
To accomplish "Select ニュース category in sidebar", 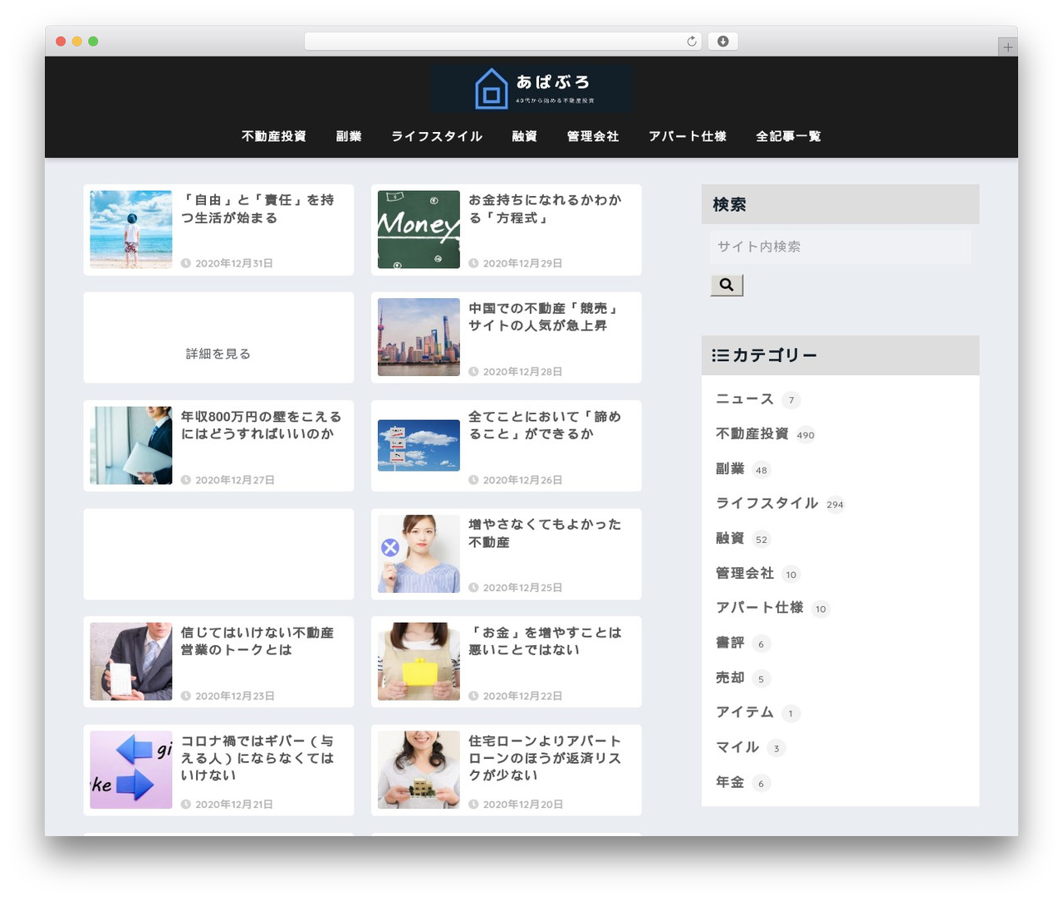I will tap(745, 399).
